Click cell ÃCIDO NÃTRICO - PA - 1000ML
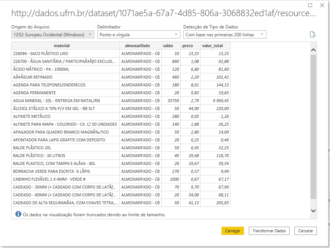Viewport: 330px width, 248px height. tap(65, 69)
